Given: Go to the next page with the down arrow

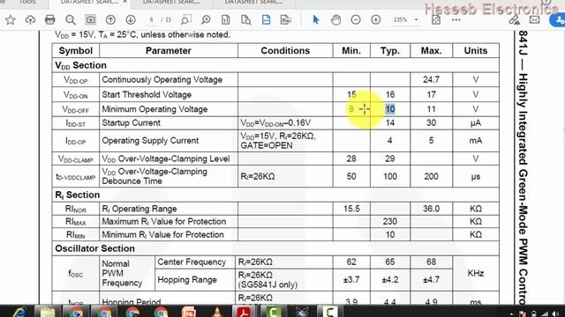Looking at the screenshot, I should coord(131,19).
